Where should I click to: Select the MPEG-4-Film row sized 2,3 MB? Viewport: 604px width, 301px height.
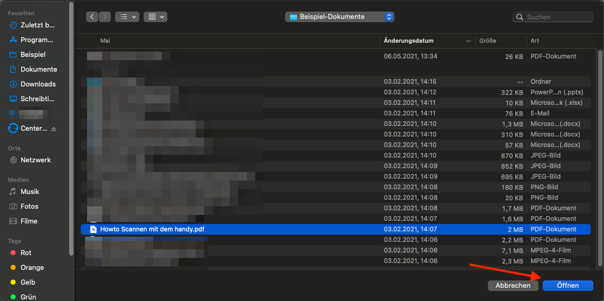click(x=335, y=260)
